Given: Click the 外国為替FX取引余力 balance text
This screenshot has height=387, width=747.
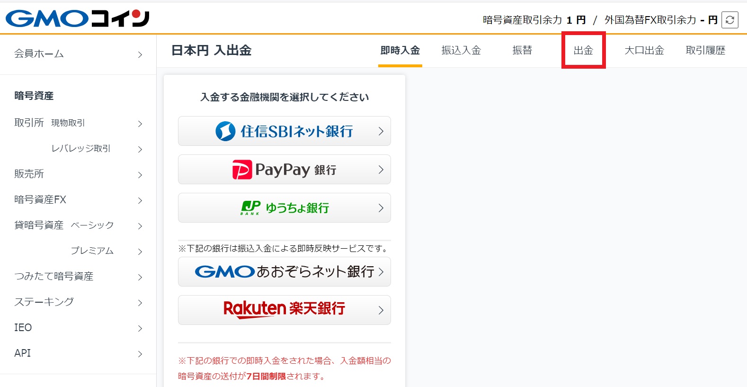Looking at the screenshot, I should [661, 20].
